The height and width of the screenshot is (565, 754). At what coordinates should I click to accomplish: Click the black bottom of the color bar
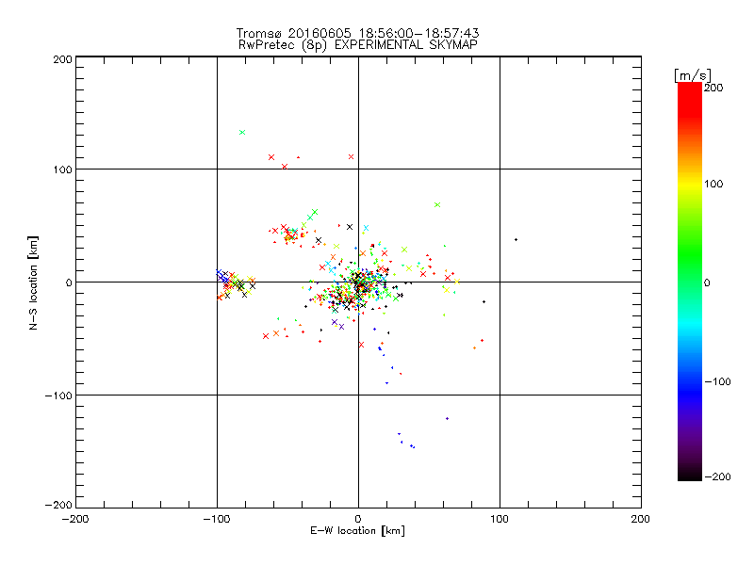point(690,474)
